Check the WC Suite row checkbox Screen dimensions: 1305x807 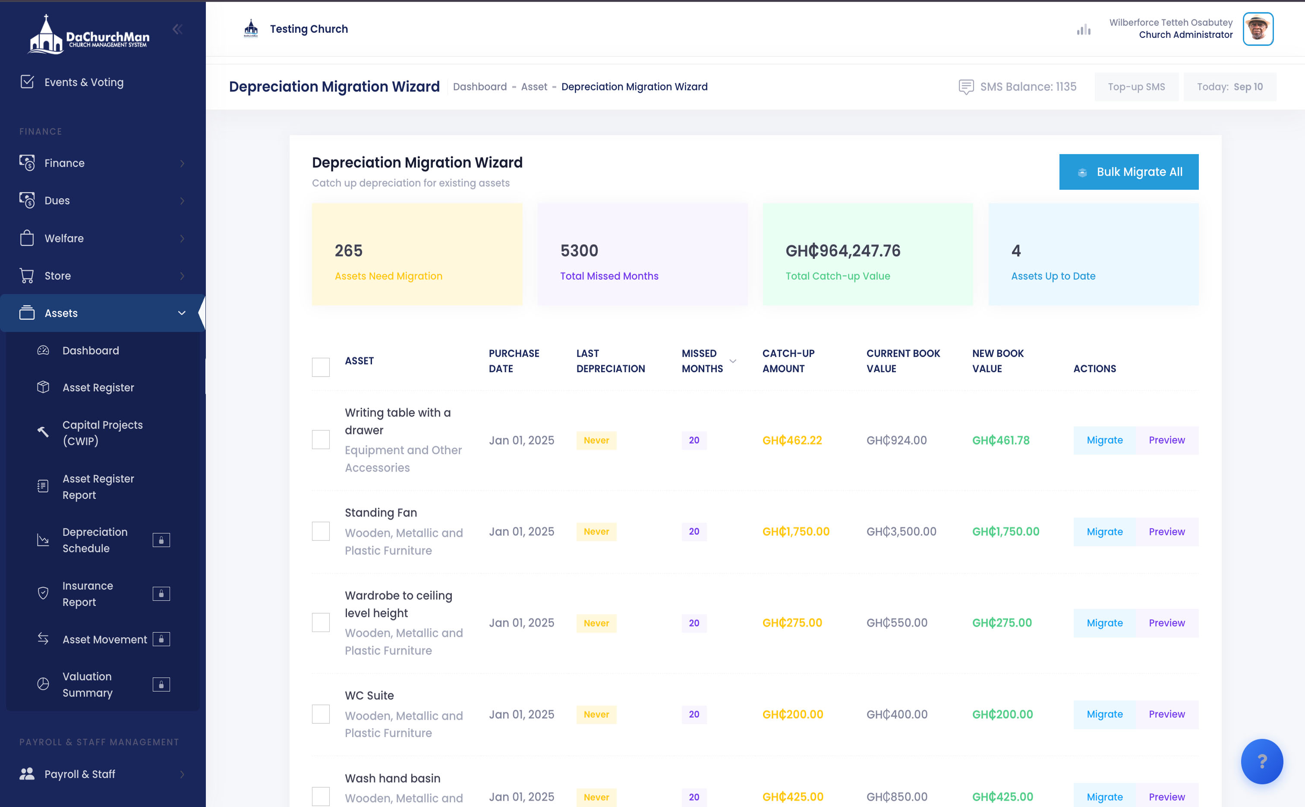tap(321, 714)
